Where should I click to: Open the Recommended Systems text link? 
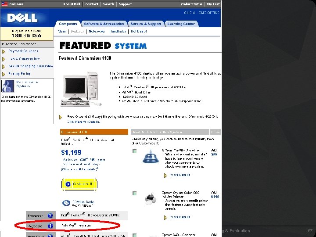27,84
